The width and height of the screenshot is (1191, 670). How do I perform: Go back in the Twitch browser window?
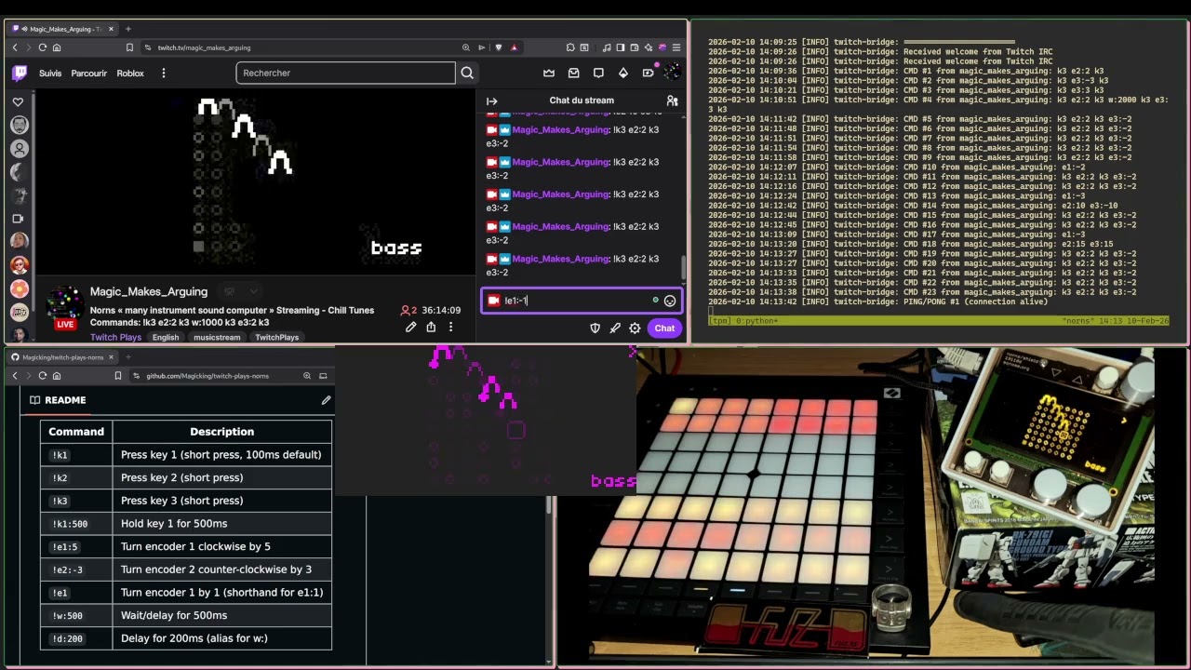15,47
